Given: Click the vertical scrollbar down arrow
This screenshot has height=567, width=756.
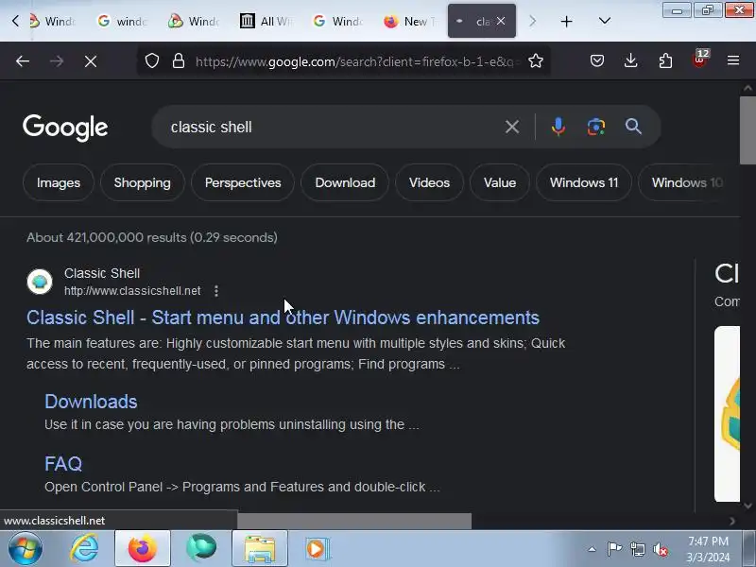Looking at the screenshot, I should [747, 506].
